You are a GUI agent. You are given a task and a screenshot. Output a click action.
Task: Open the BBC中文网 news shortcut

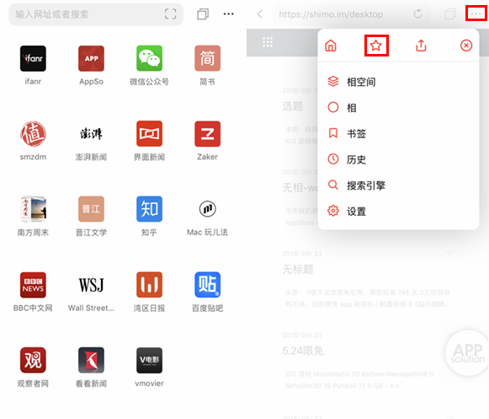(33, 285)
